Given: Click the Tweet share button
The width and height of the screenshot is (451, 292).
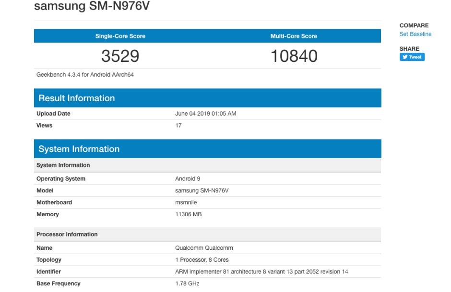Looking at the screenshot, I should (x=412, y=57).
